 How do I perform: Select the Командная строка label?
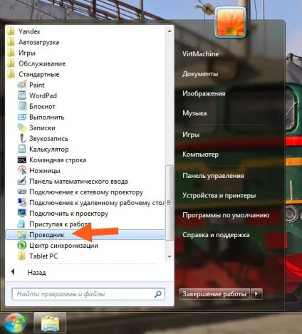(x=58, y=160)
